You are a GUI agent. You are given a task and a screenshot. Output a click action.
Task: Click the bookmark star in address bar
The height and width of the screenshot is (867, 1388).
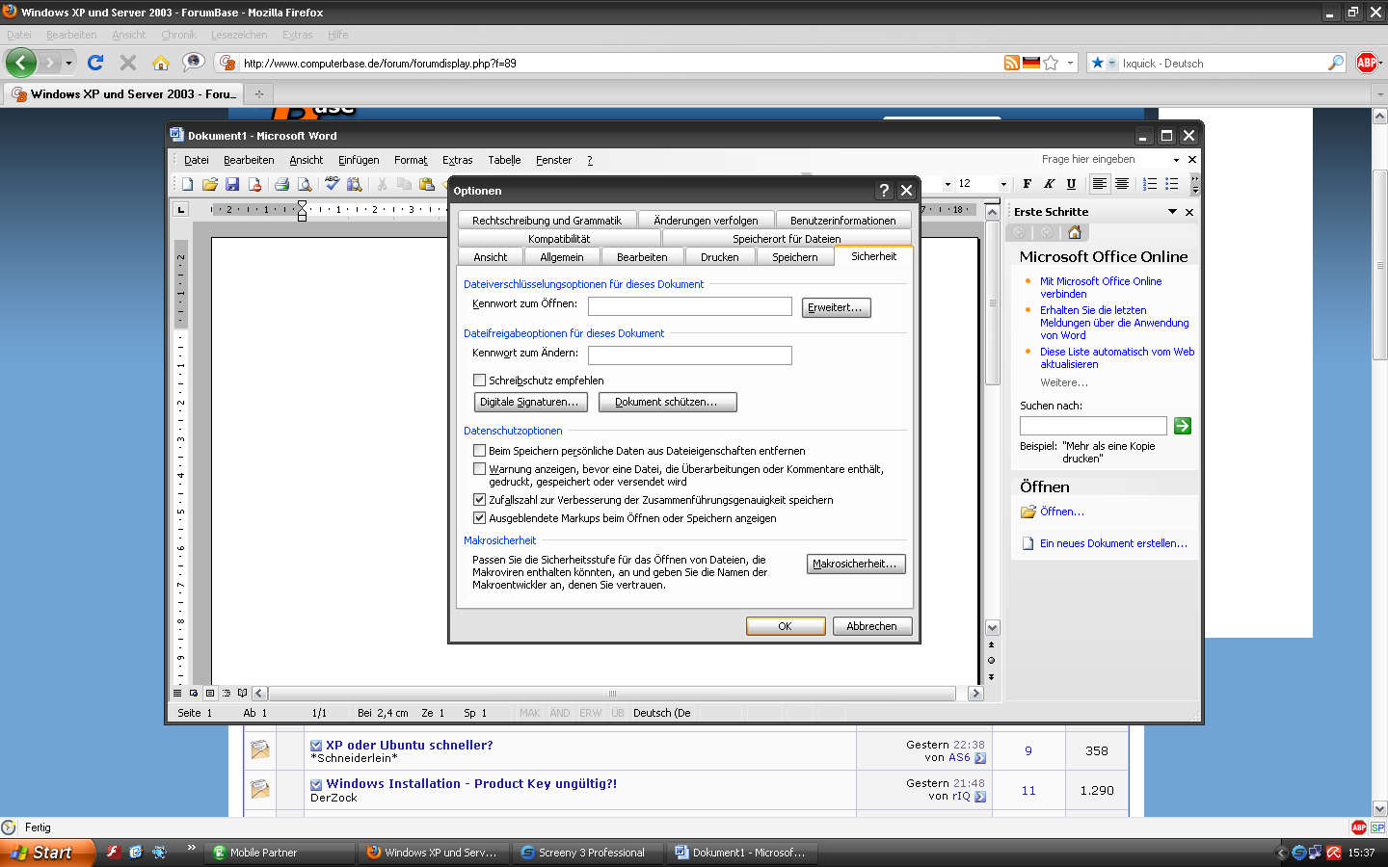click(x=1051, y=63)
